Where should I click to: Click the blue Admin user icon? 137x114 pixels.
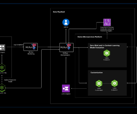(x=66, y=22)
